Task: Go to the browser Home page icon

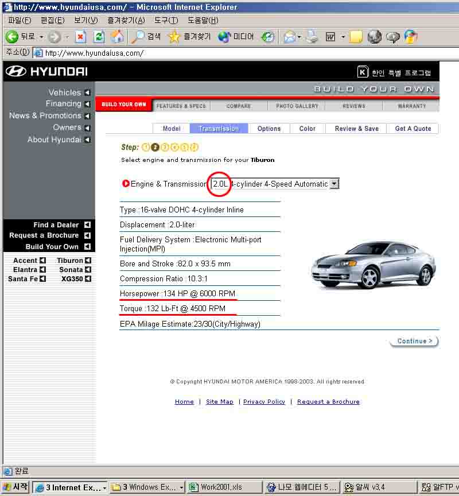Action: [117, 37]
